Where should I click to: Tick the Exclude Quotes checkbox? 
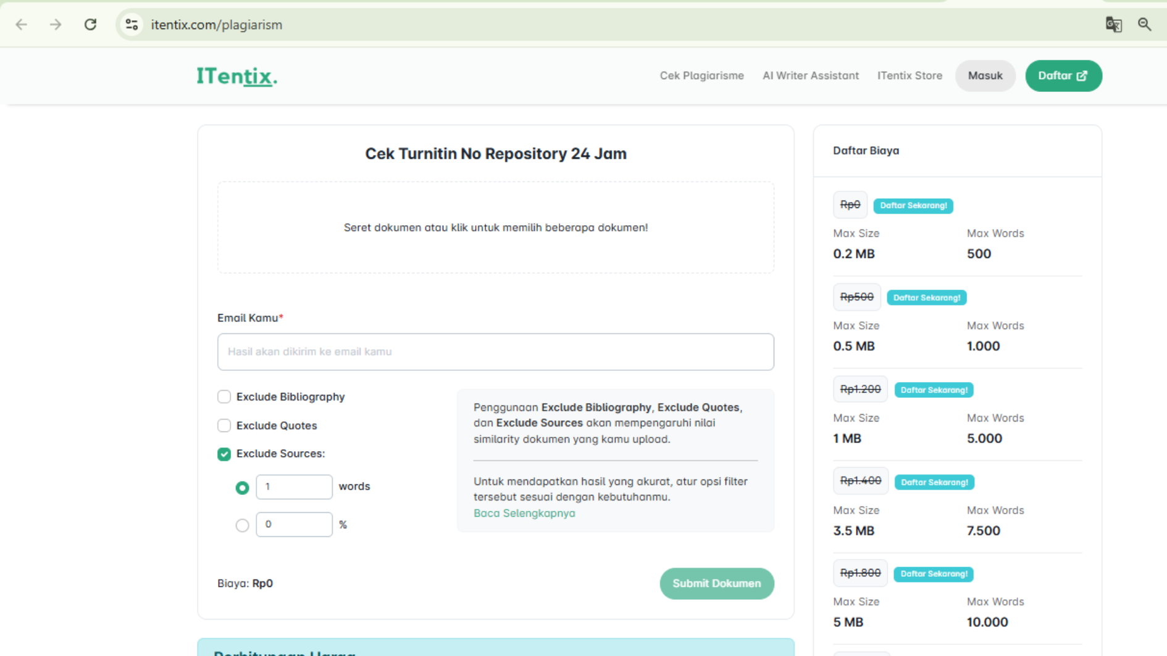point(224,426)
